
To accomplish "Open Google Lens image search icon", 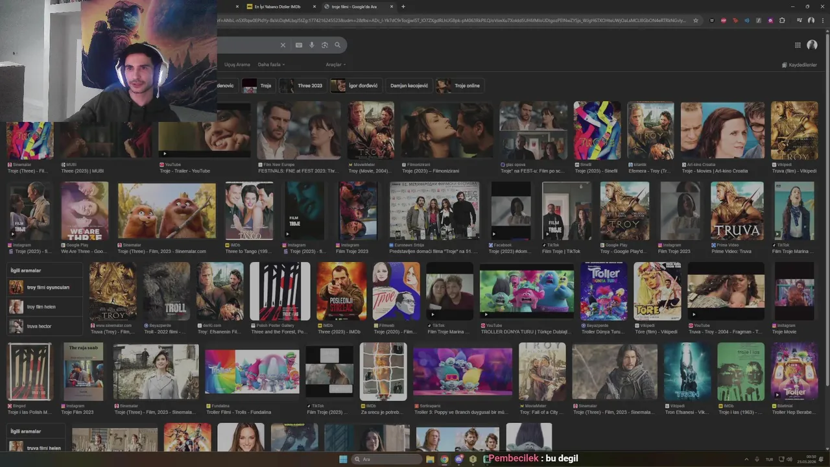I will tap(325, 45).
